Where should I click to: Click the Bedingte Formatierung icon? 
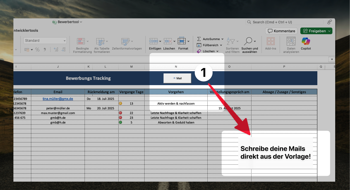pyautogui.click(x=81, y=41)
